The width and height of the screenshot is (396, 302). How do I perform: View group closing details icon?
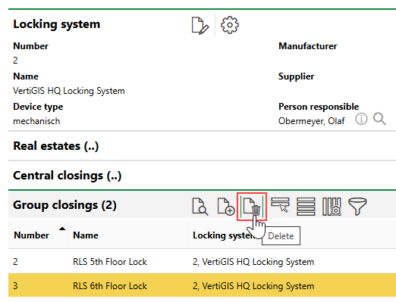click(x=200, y=207)
